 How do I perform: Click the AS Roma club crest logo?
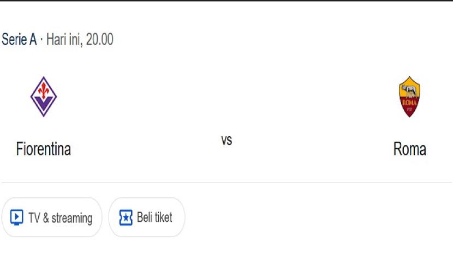tap(409, 96)
